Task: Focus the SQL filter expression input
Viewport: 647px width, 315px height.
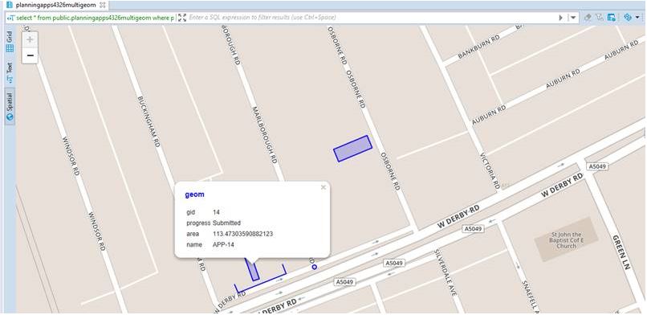Action: (372, 18)
